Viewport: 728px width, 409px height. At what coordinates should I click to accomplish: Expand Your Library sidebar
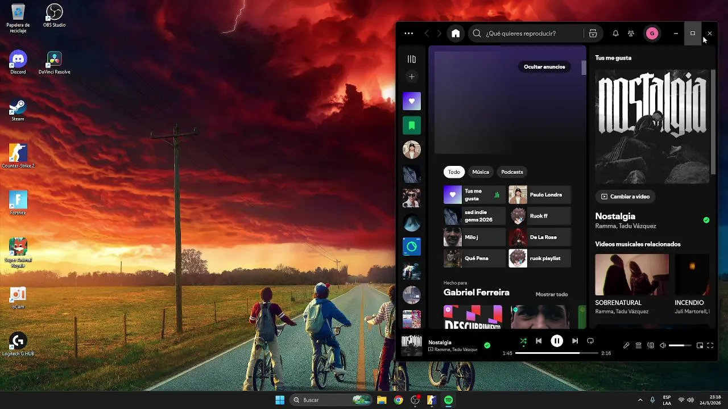coord(412,59)
